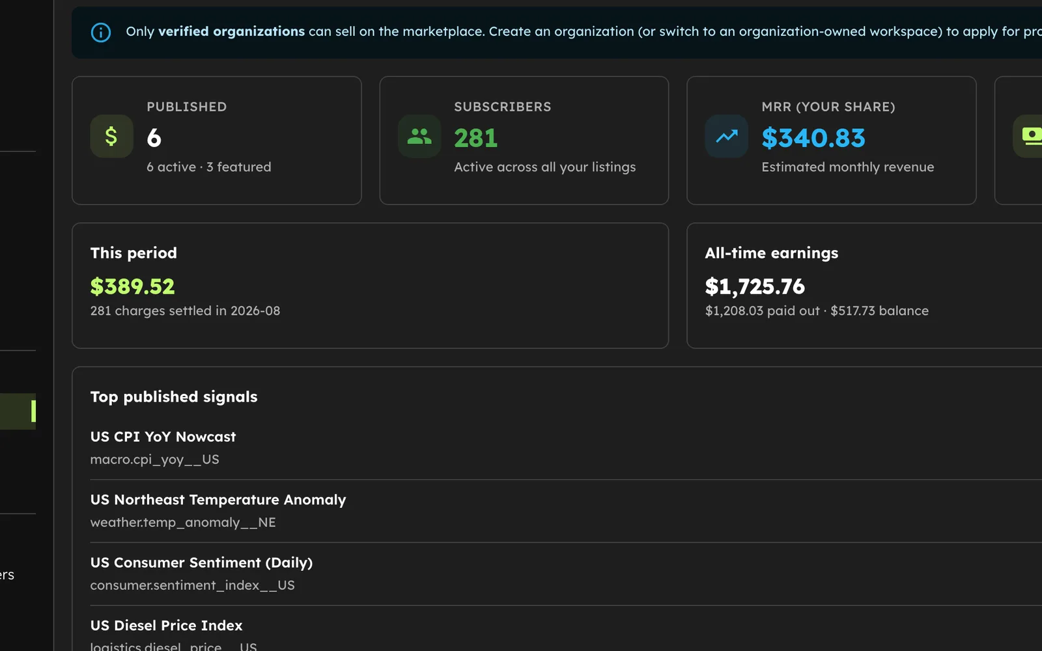Click the trending-up icon on MRR card
Screen dimensions: 1042x651
click(x=727, y=136)
